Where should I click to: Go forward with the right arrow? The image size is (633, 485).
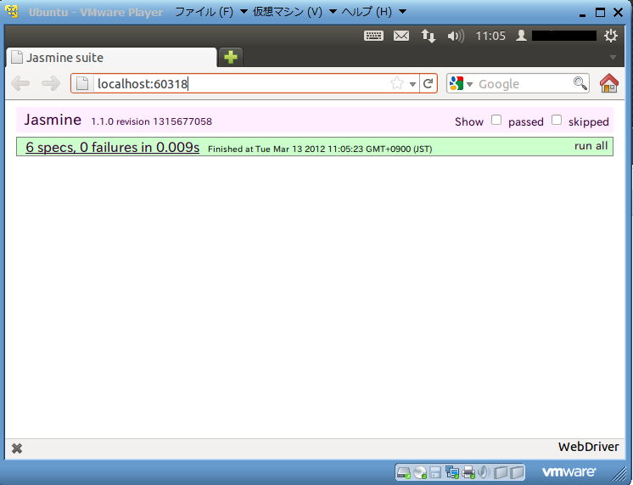(x=51, y=83)
